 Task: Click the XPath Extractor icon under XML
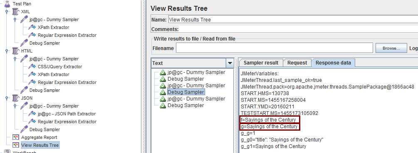[32, 27]
